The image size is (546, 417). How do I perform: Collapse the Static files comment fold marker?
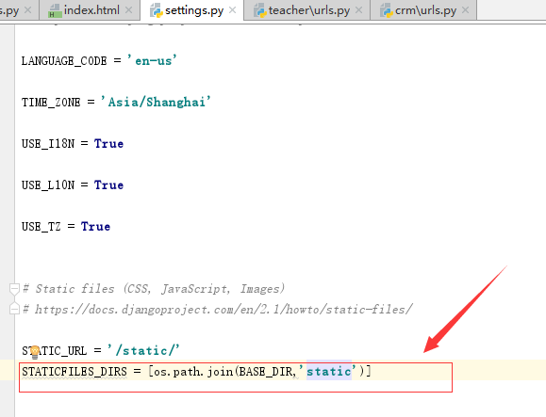[14, 288]
